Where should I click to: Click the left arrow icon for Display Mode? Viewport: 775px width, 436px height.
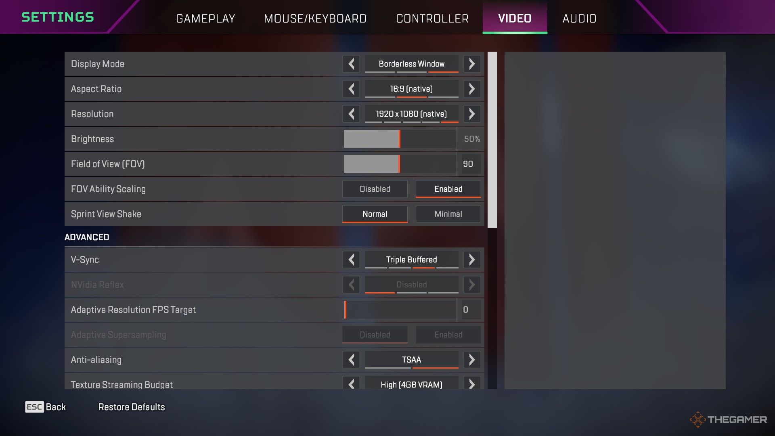coord(351,64)
